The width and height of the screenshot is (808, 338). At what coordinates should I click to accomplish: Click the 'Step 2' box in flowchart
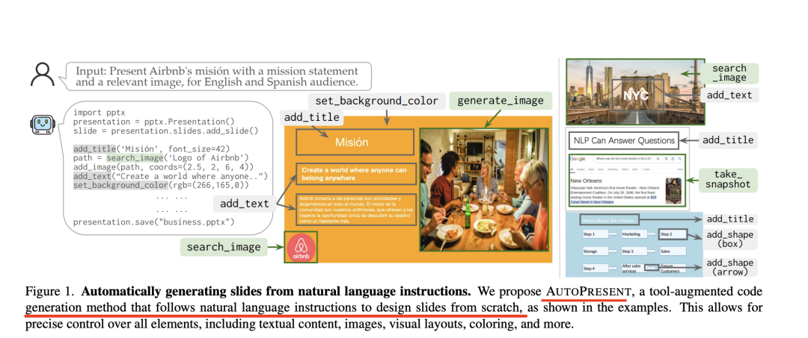pos(670,234)
